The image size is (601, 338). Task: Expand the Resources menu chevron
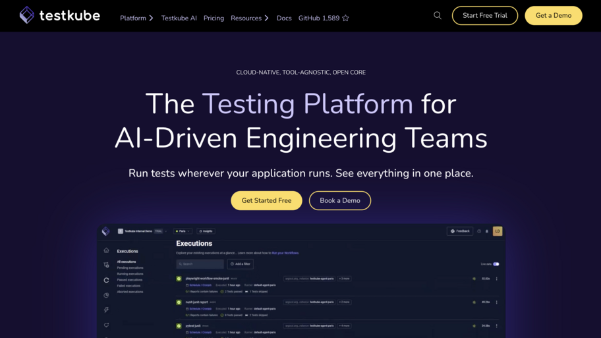[x=267, y=18]
